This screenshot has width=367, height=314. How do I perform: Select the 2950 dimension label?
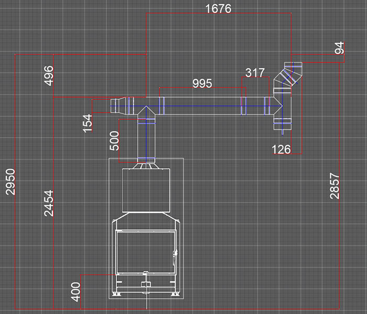click(10, 182)
